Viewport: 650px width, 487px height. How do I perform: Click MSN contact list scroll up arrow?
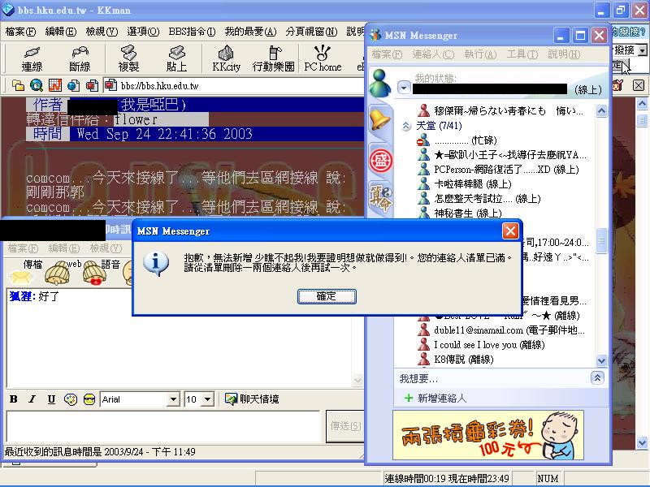point(601,110)
